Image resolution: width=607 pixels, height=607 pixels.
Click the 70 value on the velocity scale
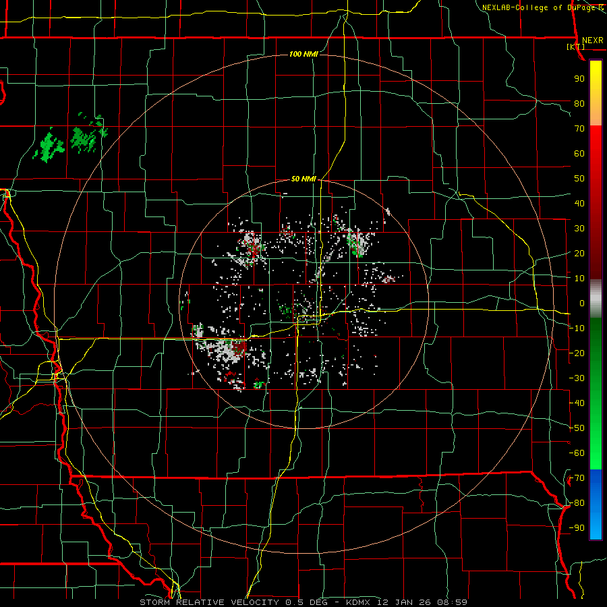tap(579, 129)
